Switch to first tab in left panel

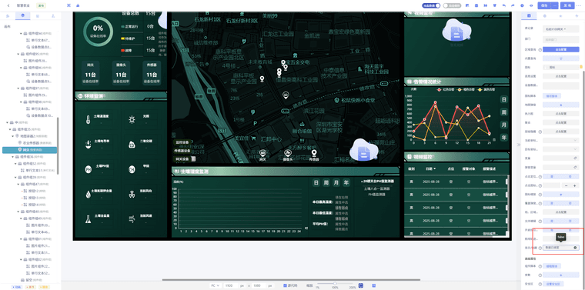8,15
